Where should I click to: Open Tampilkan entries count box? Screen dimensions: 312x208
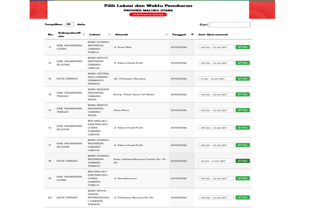pyautogui.click(x=70, y=24)
